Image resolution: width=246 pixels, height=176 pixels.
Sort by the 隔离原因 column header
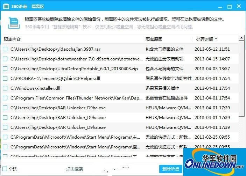154,39
